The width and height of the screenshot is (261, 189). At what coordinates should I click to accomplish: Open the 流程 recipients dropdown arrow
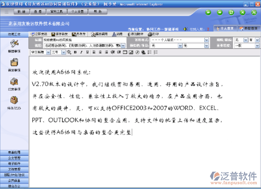click(x=123, y=45)
